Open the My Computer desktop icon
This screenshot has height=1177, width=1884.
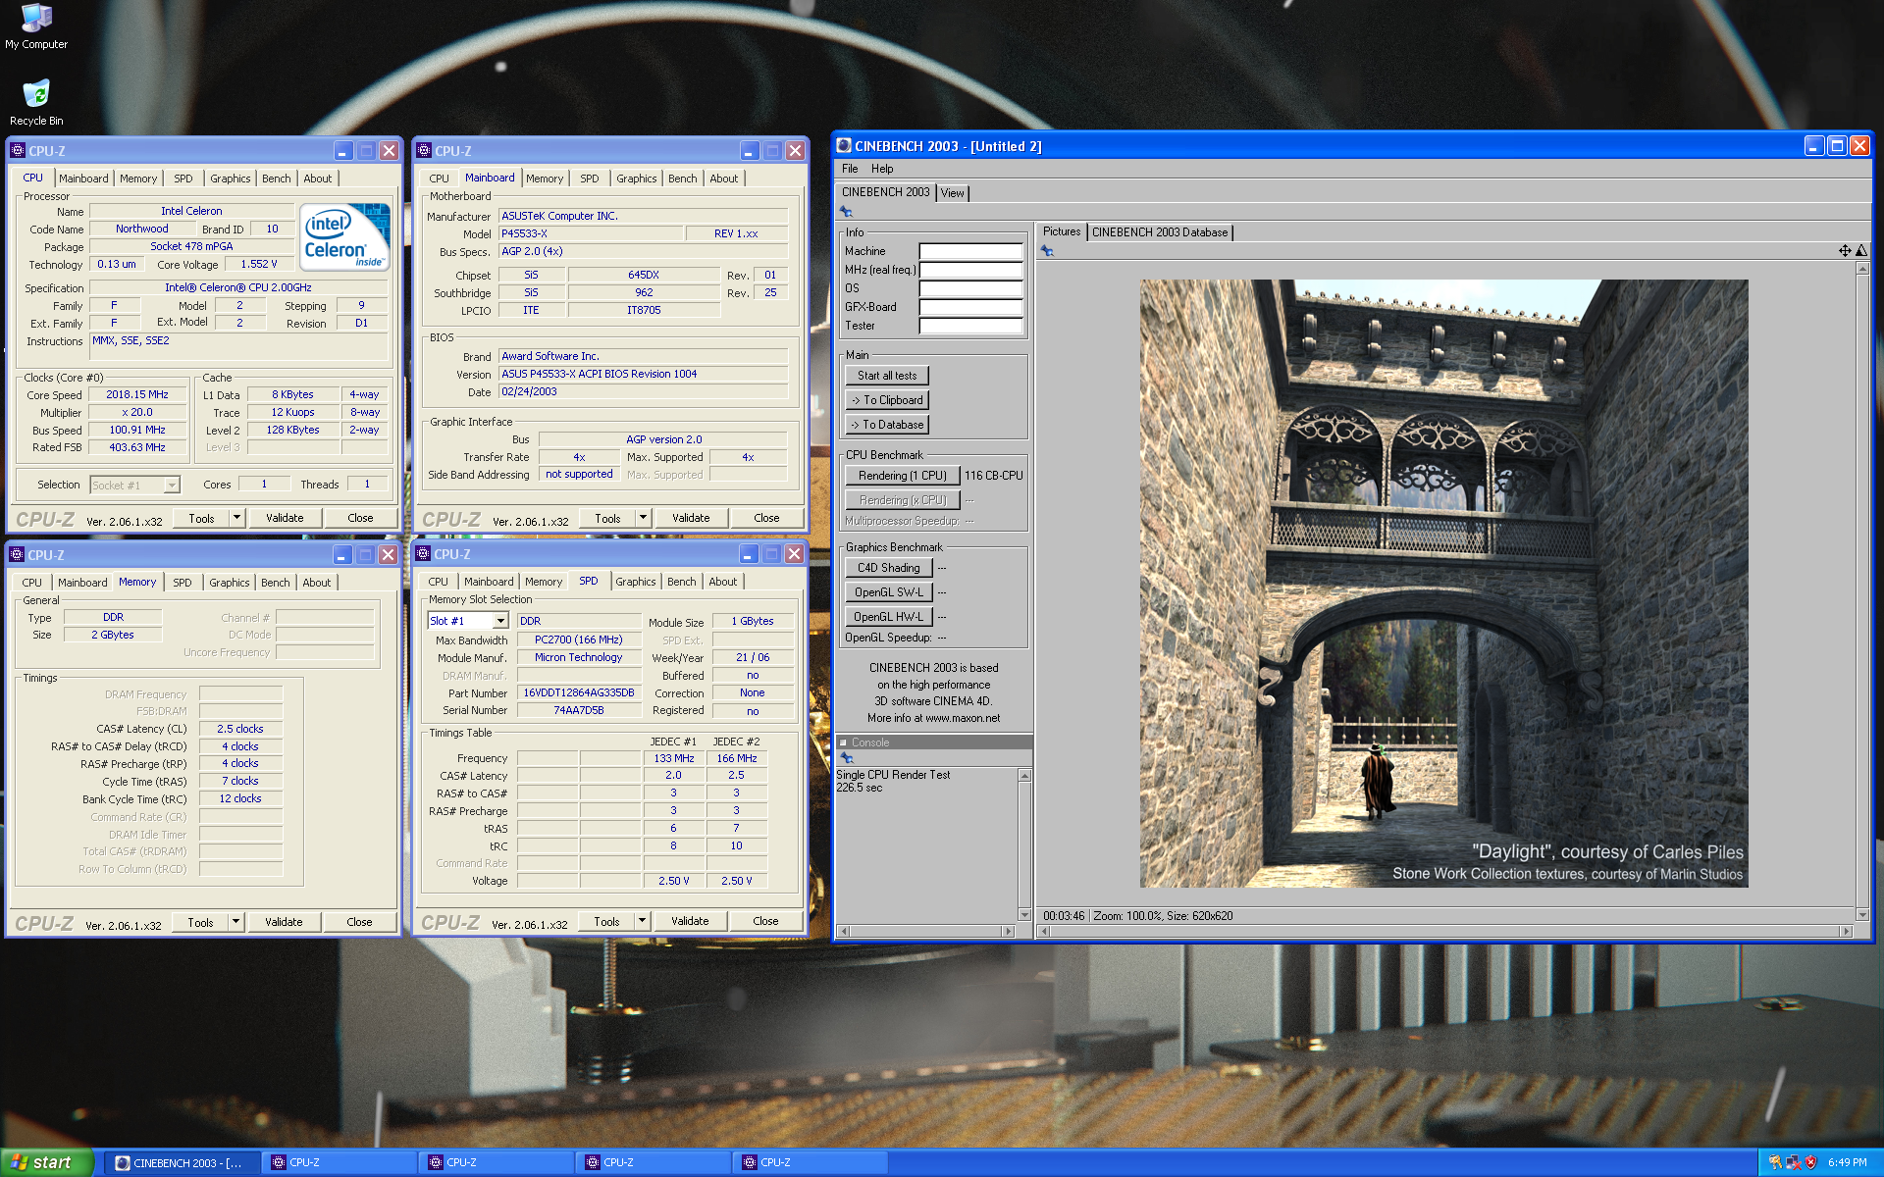click(x=36, y=26)
